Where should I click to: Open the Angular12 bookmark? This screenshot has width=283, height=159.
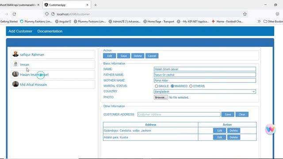[x=63, y=21]
